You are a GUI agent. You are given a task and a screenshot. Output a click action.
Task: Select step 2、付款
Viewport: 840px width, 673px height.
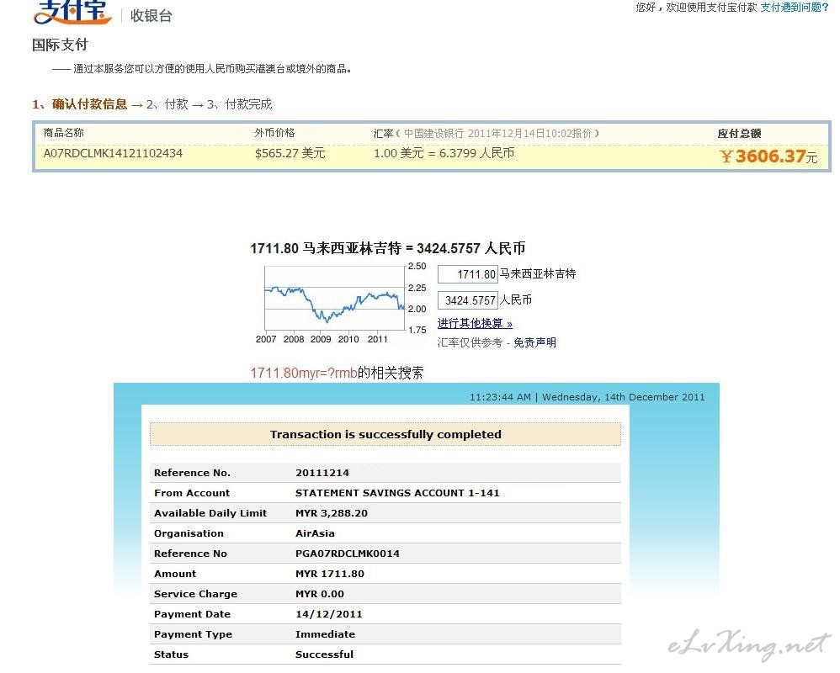pyautogui.click(x=167, y=104)
